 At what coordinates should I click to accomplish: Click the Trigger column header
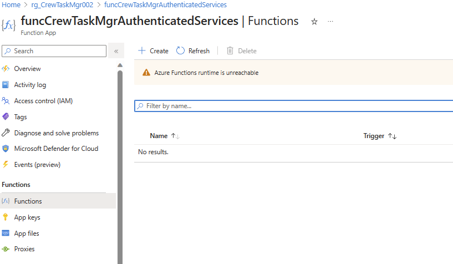click(x=374, y=136)
